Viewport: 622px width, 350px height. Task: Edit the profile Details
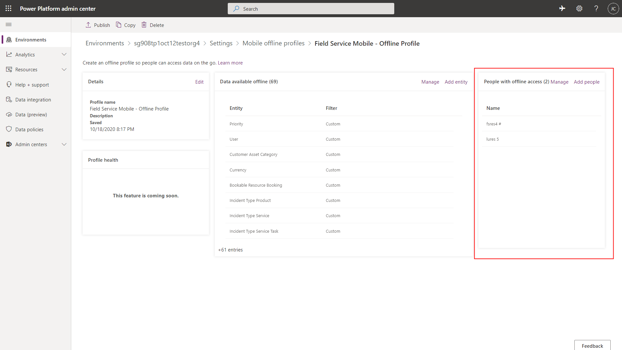(199, 82)
